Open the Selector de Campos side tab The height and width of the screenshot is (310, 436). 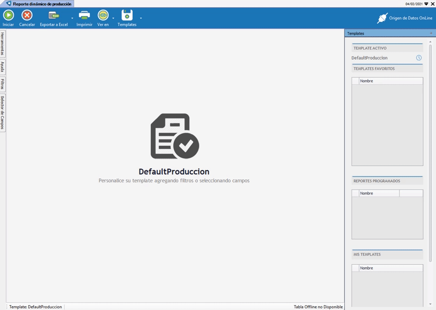click(x=3, y=112)
